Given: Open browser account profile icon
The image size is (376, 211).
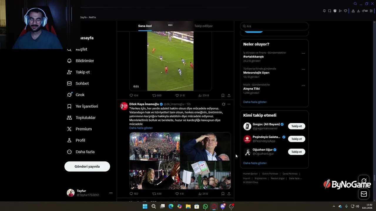Looking at the screenshot, I should tap(353, 11).
